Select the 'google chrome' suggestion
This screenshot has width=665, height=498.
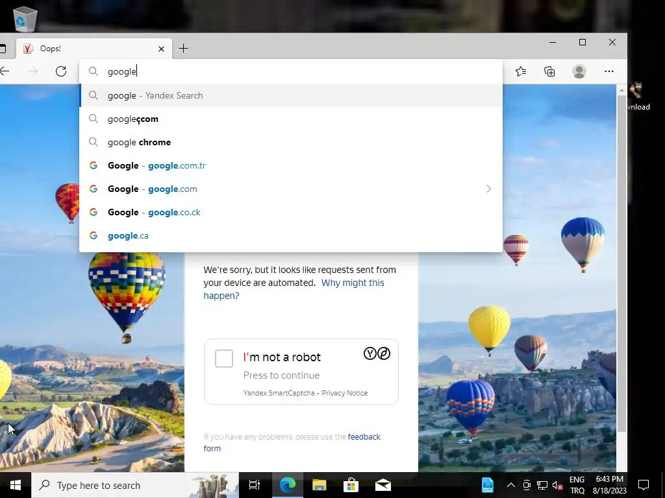[x=290, y=142]
